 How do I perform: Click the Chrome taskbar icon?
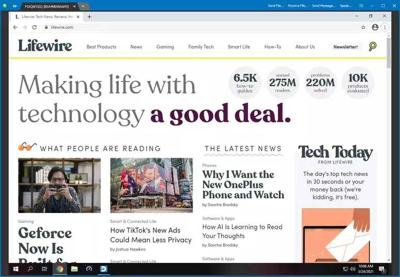tap(60, 269)
